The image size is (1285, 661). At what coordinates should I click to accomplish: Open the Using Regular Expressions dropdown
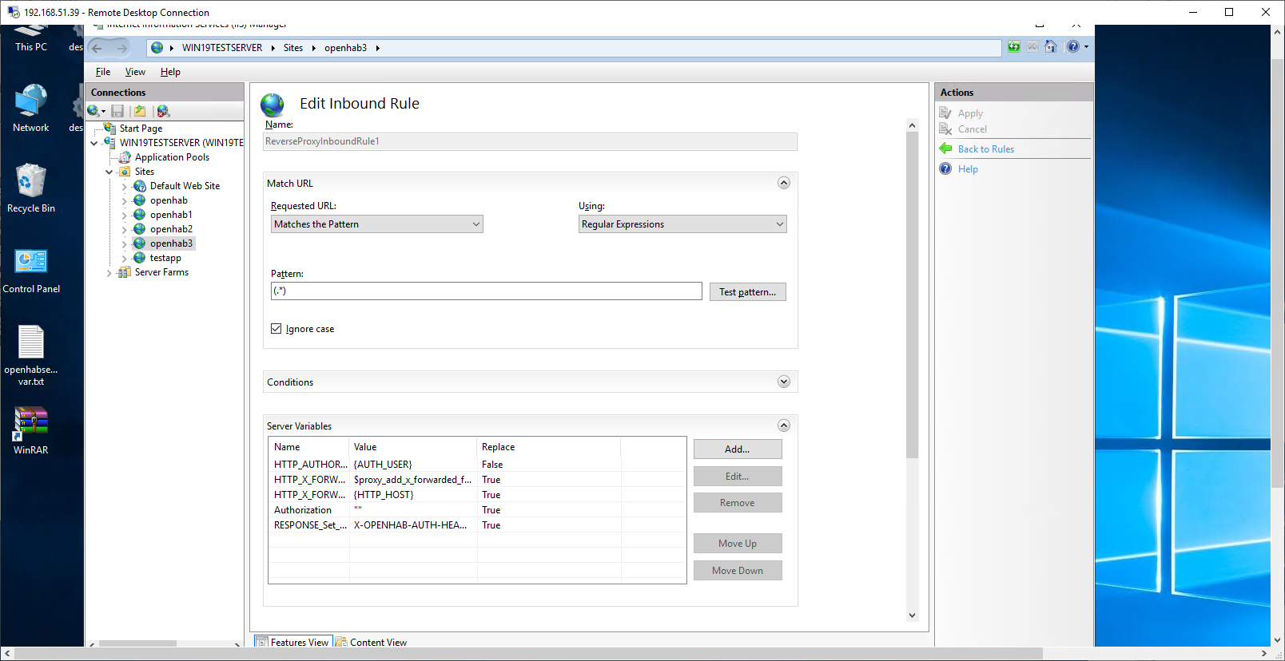point(682,224)
